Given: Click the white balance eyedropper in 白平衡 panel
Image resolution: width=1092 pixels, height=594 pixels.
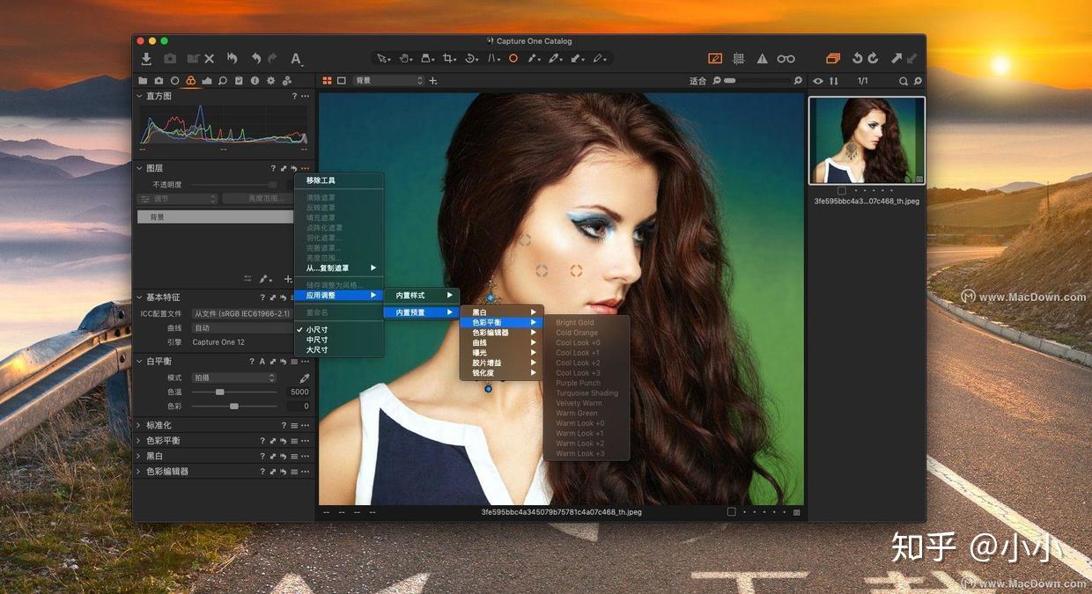Looking at the screenshot, I should pos(305,378).
